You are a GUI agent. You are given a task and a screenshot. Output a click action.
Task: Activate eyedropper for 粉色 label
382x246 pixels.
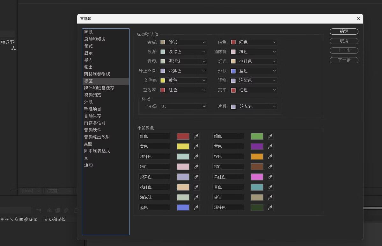[x=196, y=167]
